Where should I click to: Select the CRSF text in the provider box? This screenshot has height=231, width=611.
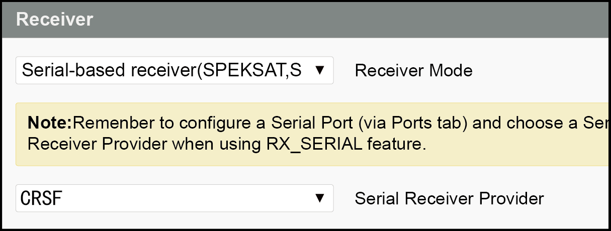click(x=42, y=198)
